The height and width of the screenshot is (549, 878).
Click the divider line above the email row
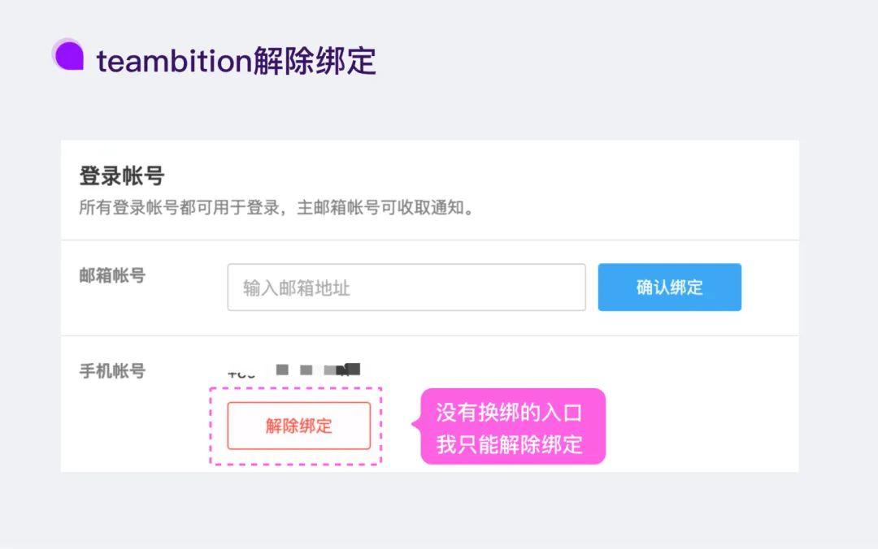429,240
